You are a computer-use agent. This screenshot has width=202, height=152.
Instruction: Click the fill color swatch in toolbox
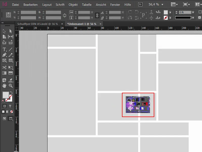[x=6, y=95]
